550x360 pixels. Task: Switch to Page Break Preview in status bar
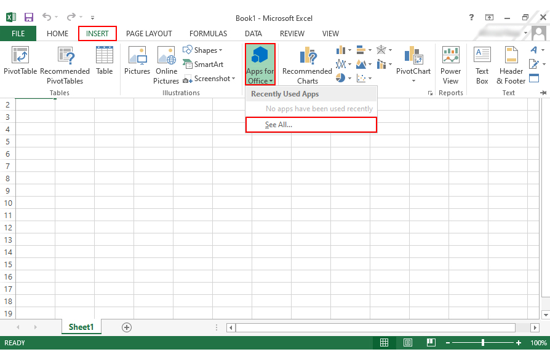pyautogui.click(x=431, y=342)
